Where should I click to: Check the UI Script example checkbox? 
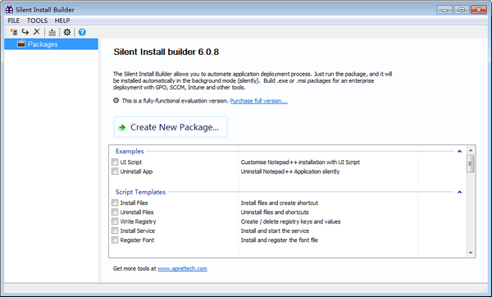click(115, 162)
